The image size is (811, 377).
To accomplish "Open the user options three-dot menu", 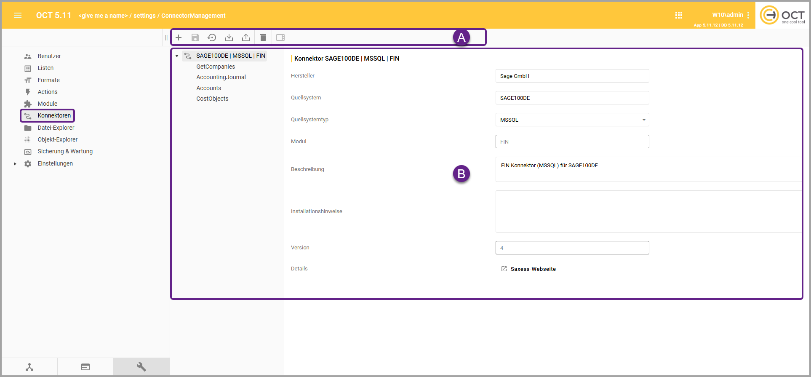I will pos(748,15).
